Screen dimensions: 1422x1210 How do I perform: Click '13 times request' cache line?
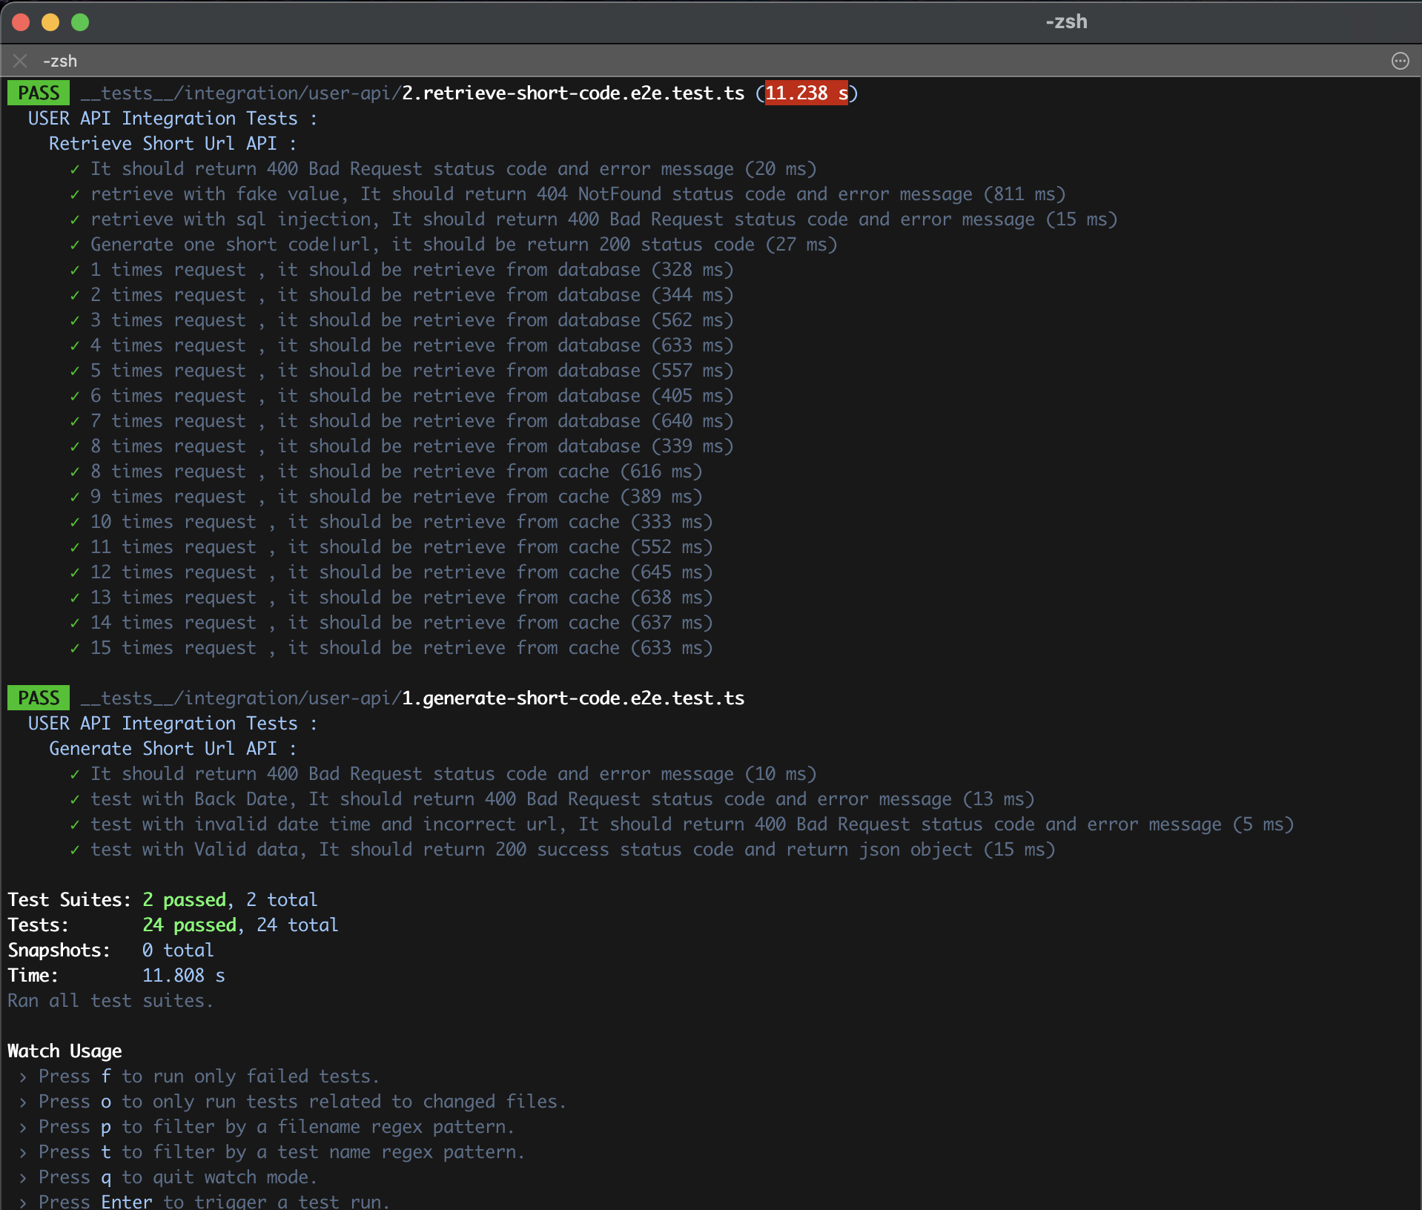click(391, 597)
